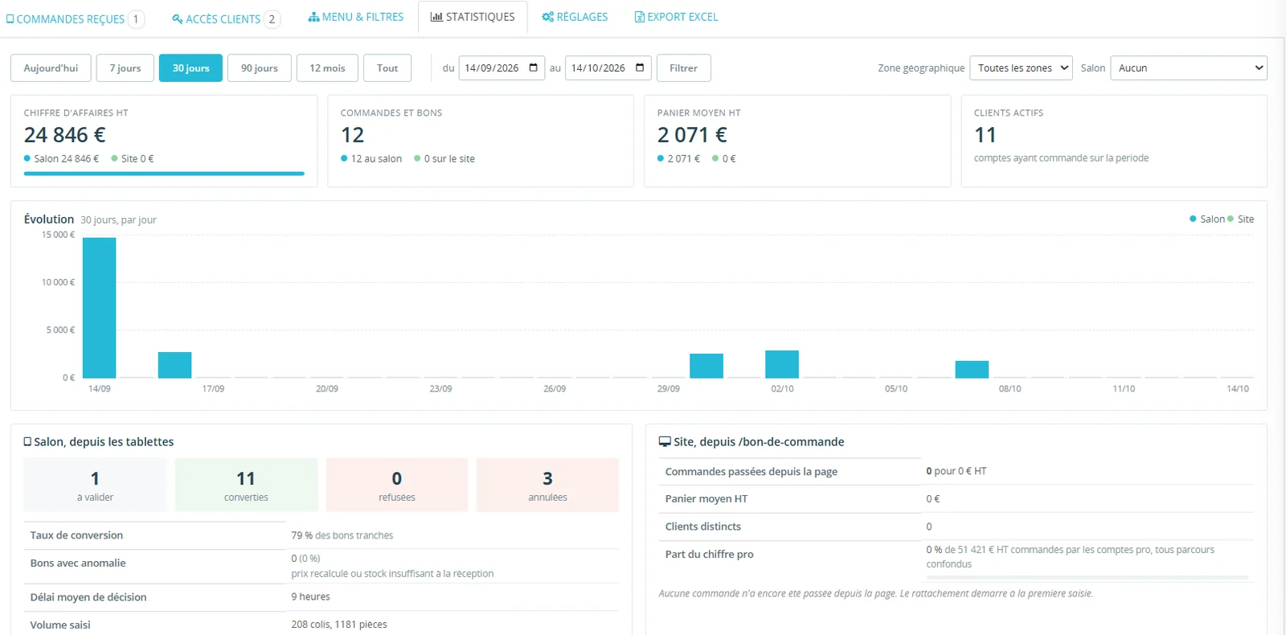Open calendar picker for start date
Screen dimensions: 1286x635
click(x=533, y=68)
